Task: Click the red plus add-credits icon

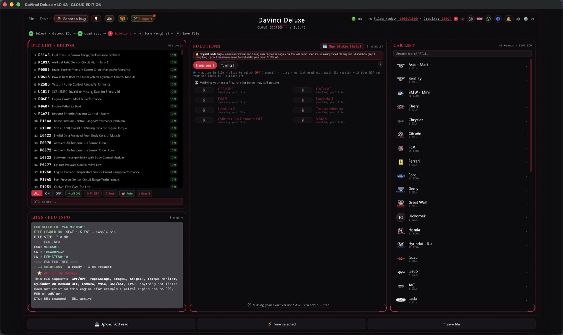Action: point(456,19)
